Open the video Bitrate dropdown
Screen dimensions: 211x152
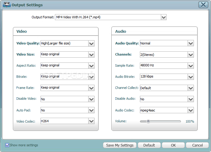(x=91, y=77)
